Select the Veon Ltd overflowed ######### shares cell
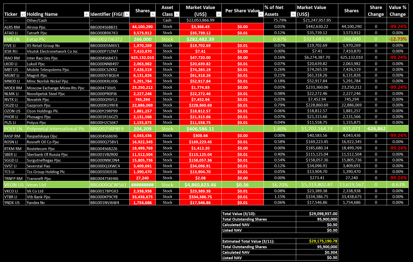 coord(142,185)
